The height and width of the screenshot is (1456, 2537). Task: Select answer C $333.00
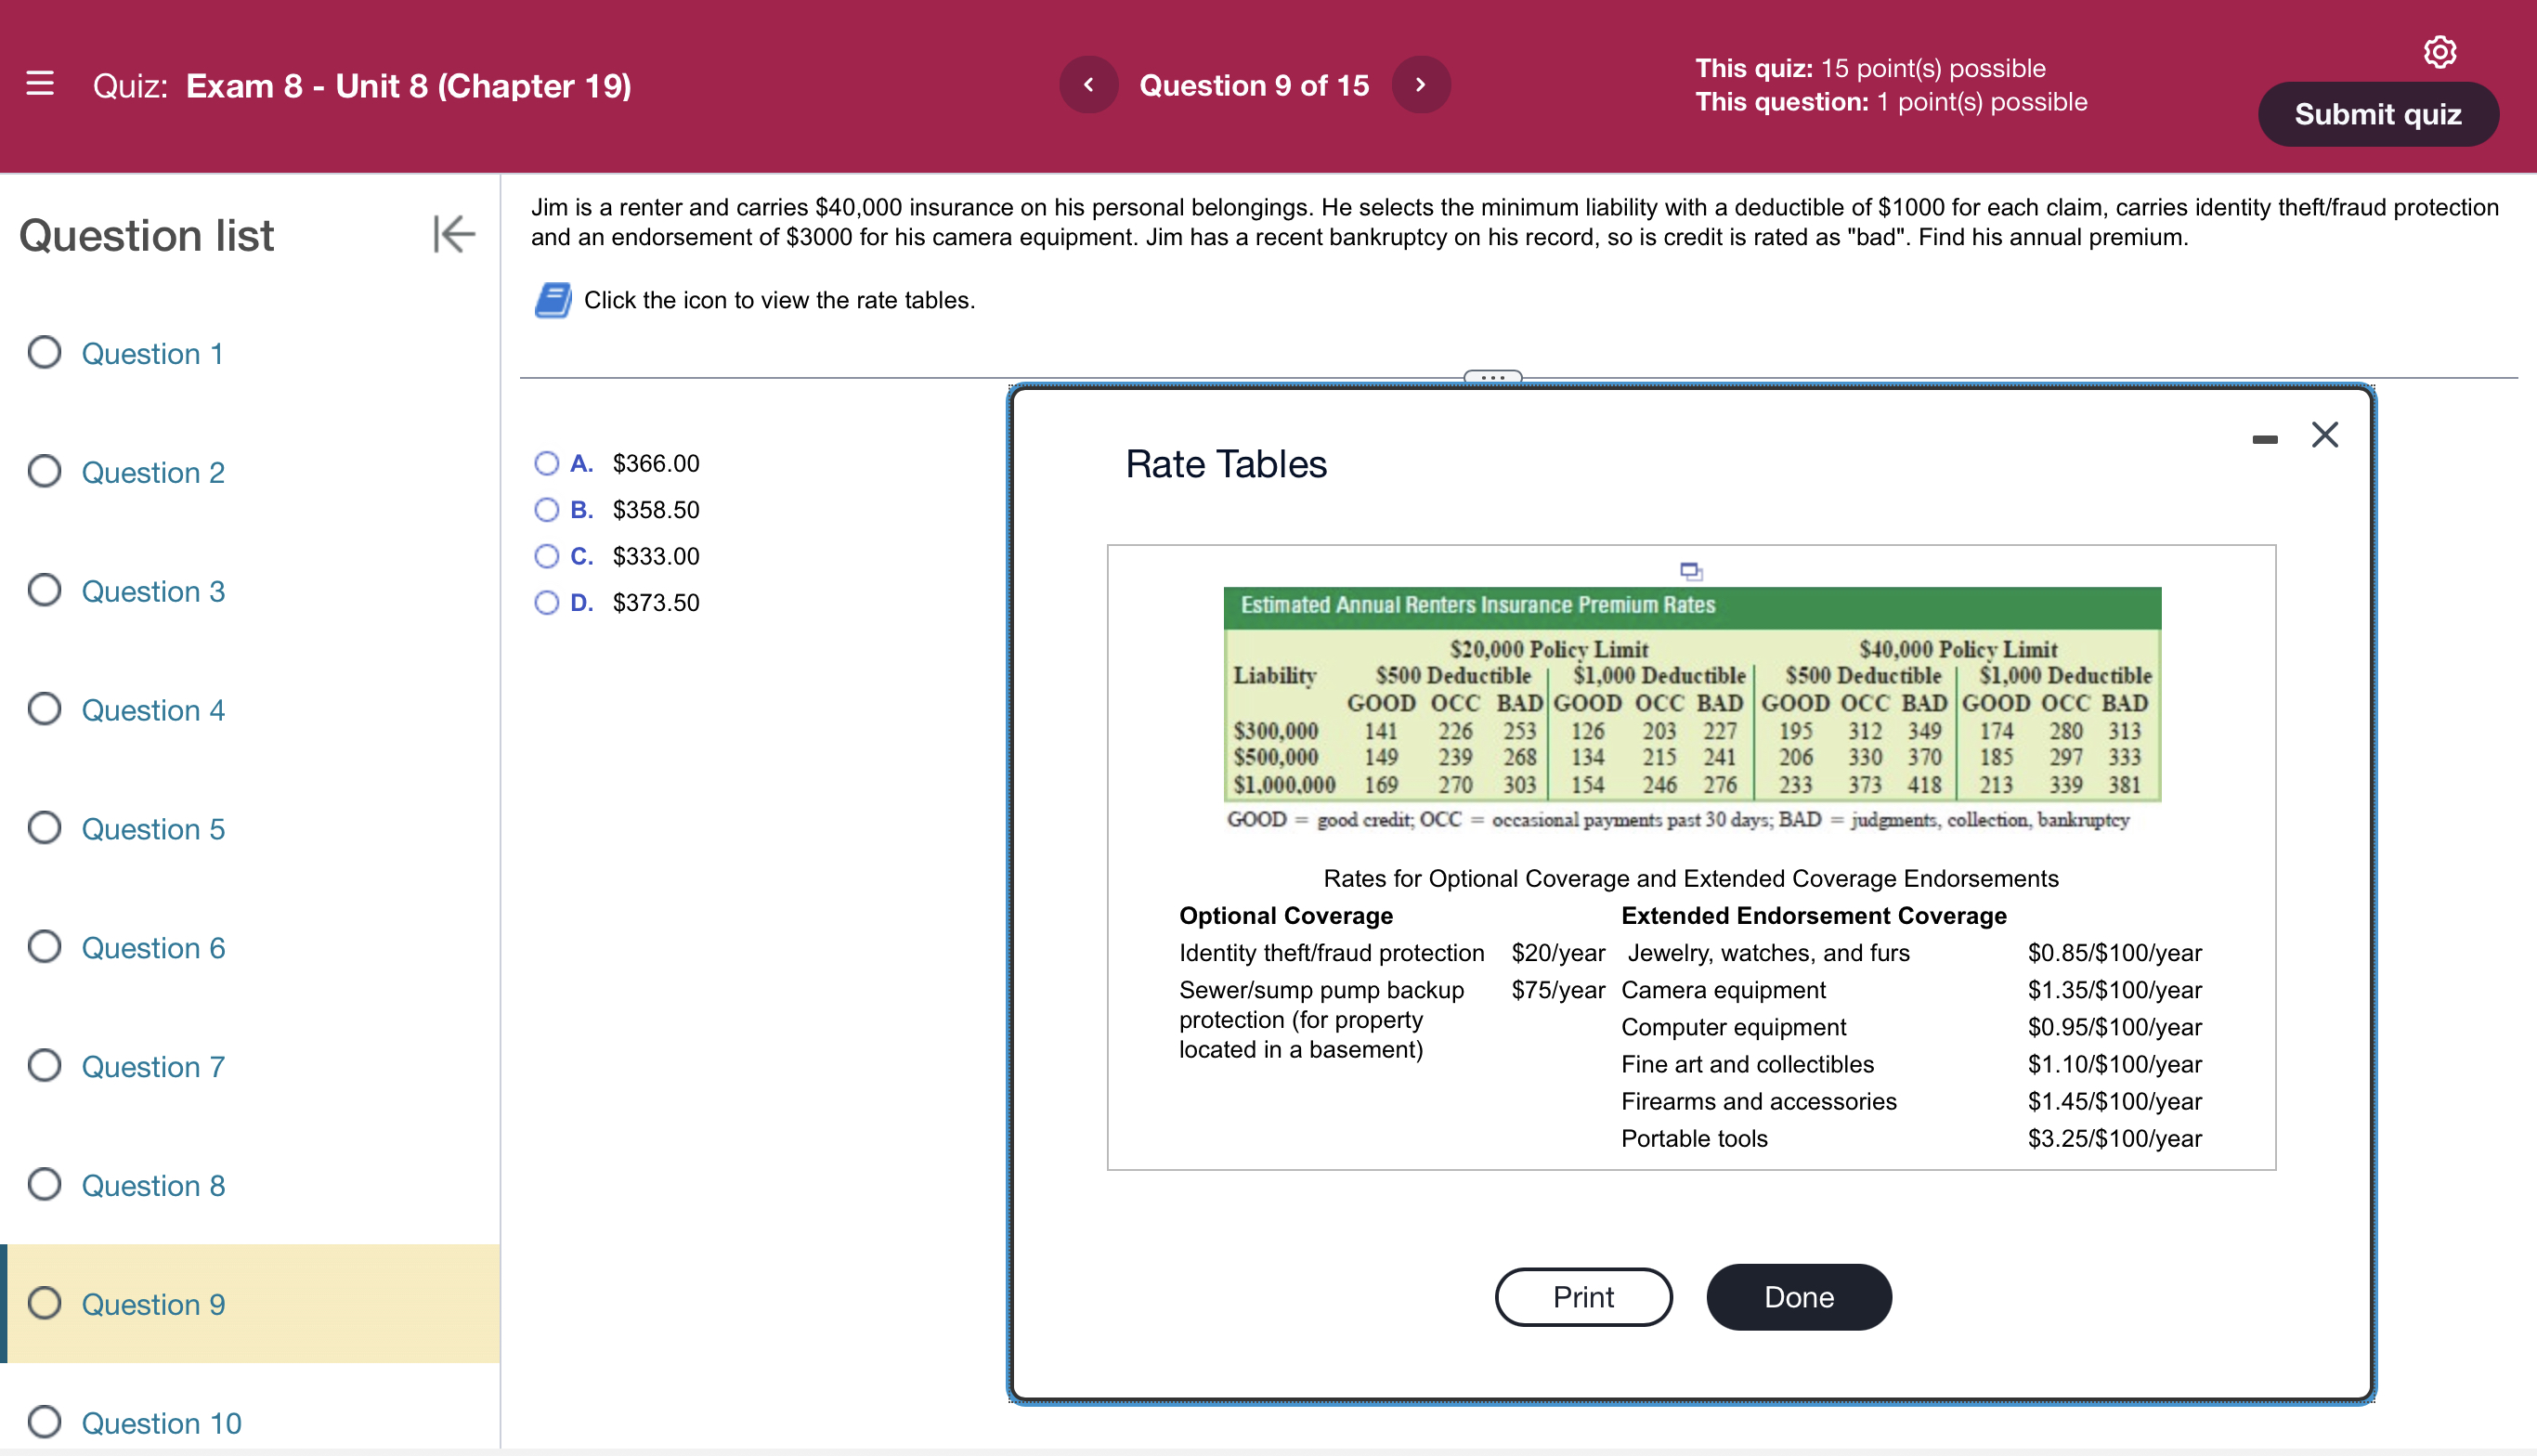(546, 556)
